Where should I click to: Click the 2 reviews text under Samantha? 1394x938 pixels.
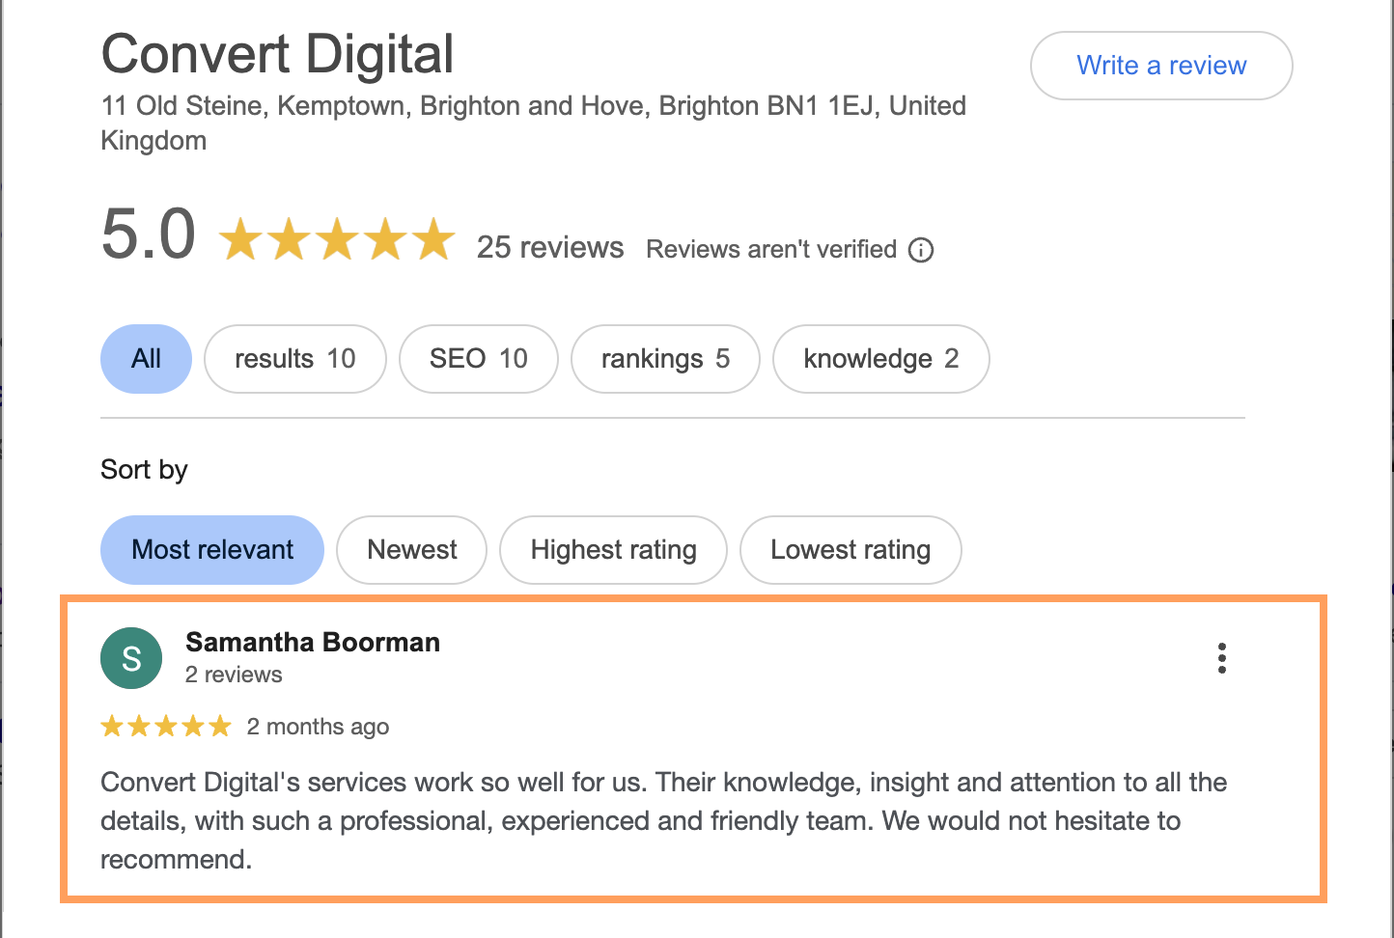pos(234,675)
